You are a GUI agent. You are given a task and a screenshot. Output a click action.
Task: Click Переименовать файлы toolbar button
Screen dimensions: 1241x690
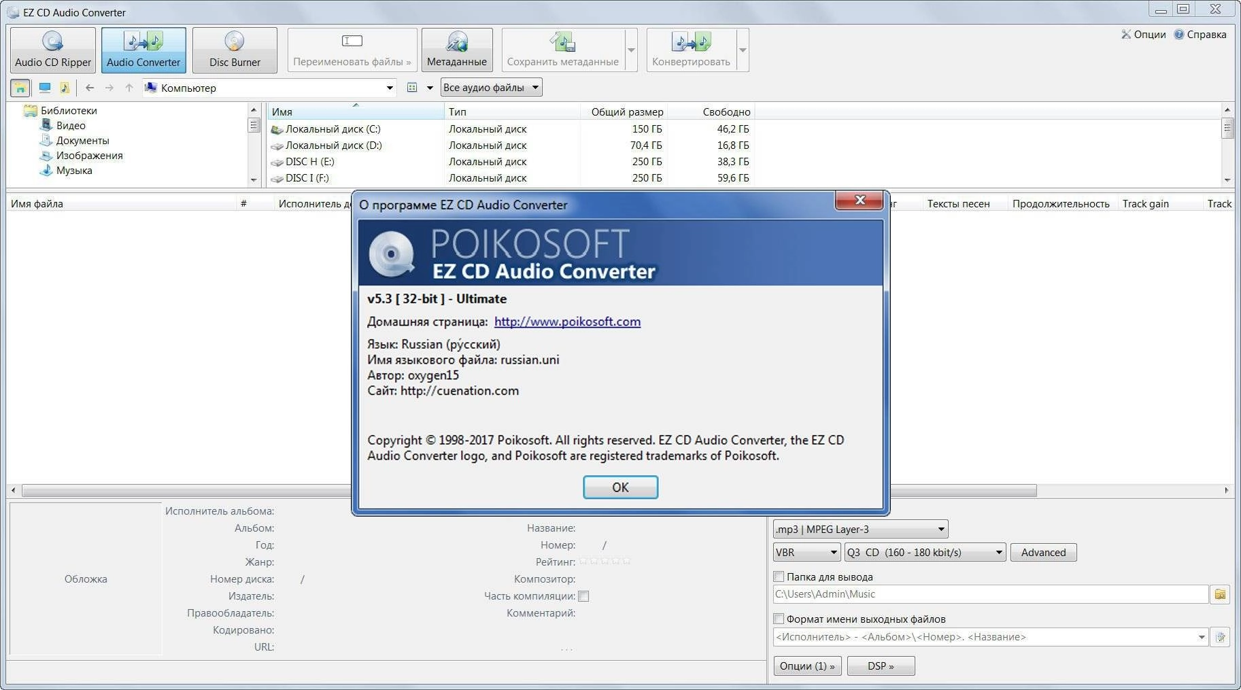[352, 50]
